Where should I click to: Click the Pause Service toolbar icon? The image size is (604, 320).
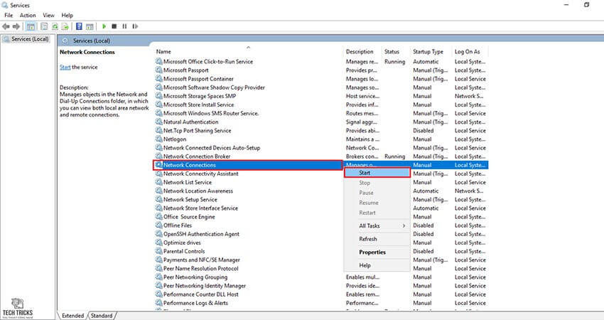124,26
